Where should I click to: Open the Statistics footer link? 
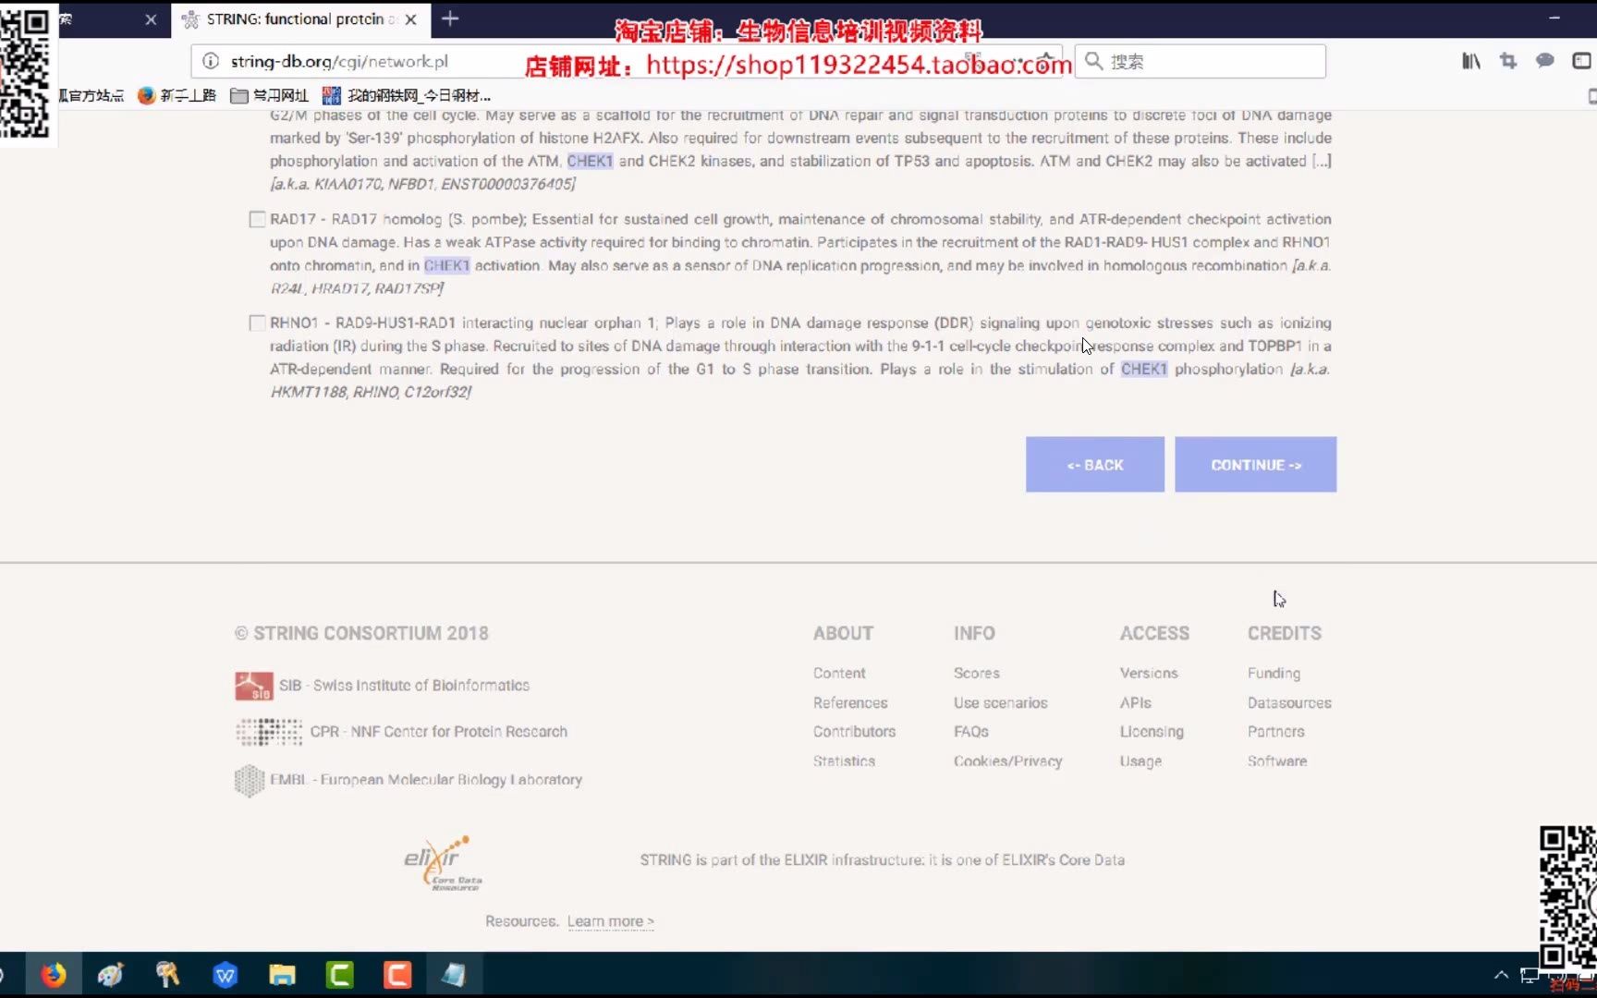click(844, 761)
